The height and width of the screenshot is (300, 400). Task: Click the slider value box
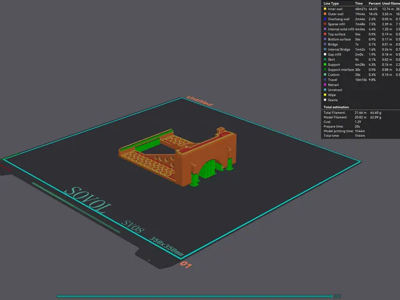(x=337, y=296)
